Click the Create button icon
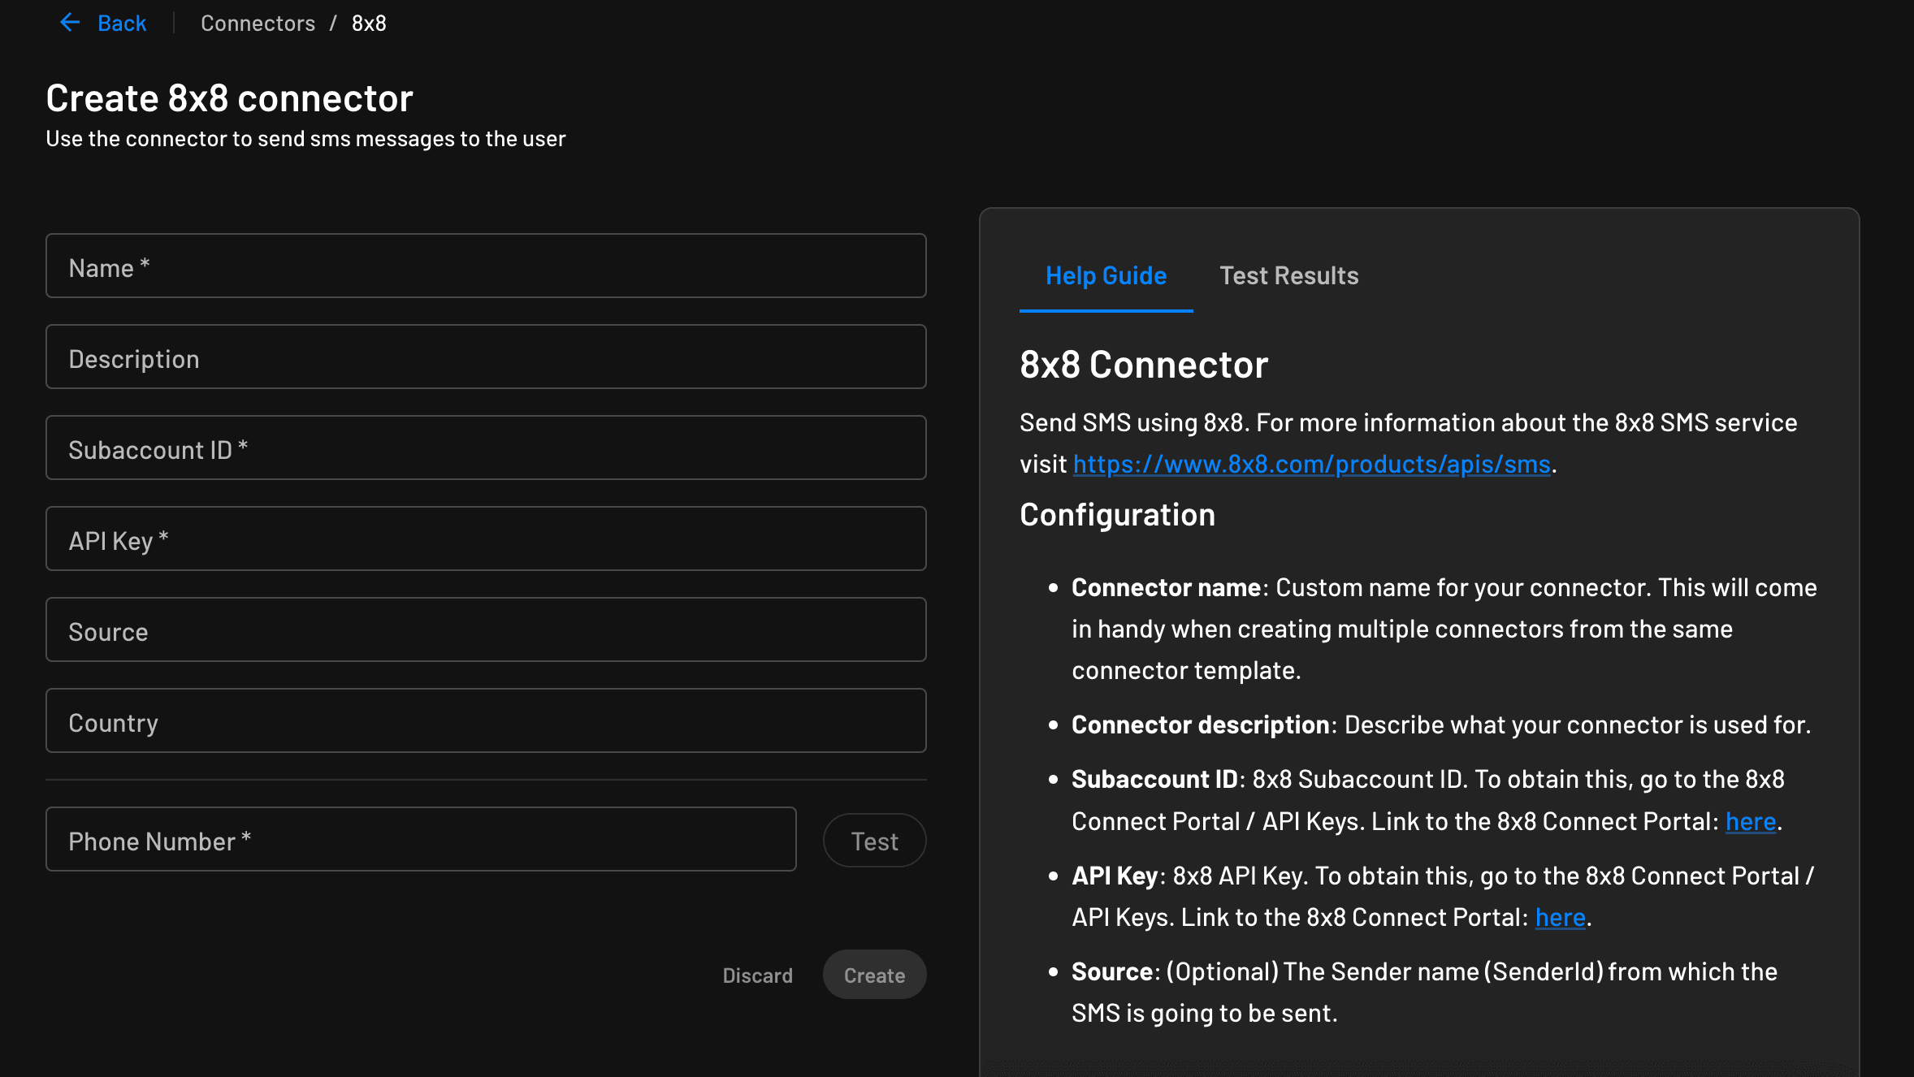This screenshot has height=1077, width=1914. (874, 973)
